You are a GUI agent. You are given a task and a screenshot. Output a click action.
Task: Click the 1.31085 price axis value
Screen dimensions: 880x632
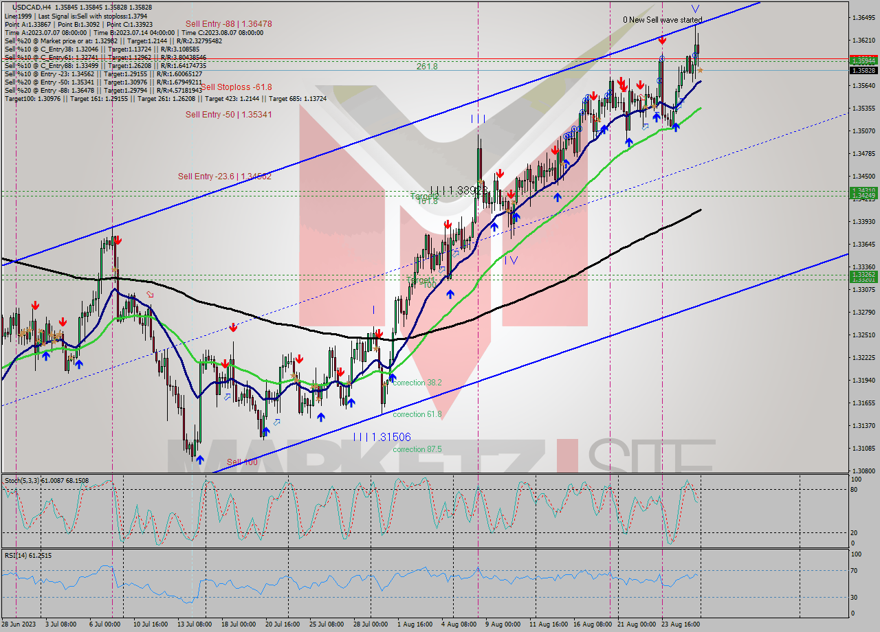pyautogui.click(x=863, y=449)
